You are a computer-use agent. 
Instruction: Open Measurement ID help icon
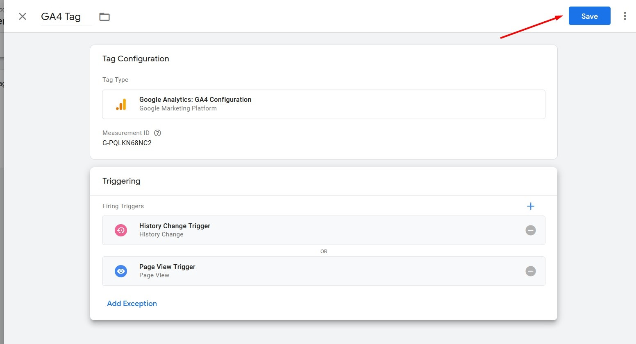click(x=157, y=133)
